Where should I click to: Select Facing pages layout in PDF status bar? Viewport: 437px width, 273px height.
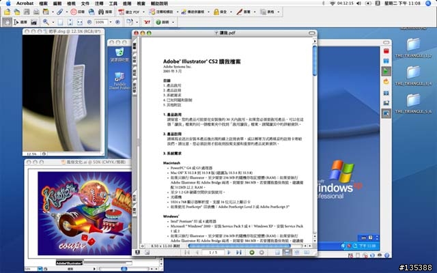(307, 253)
